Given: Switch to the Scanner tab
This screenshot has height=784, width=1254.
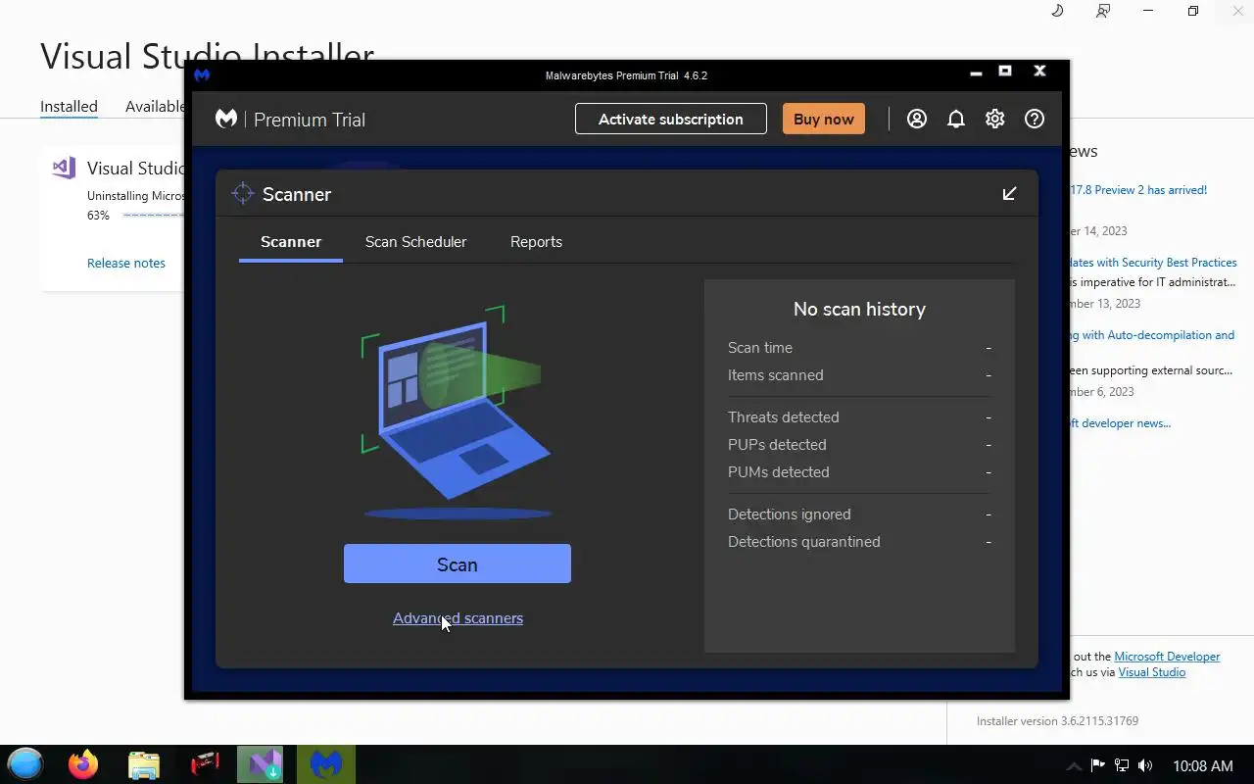Looking at the screenshot, I should click(x=291, y=241).
